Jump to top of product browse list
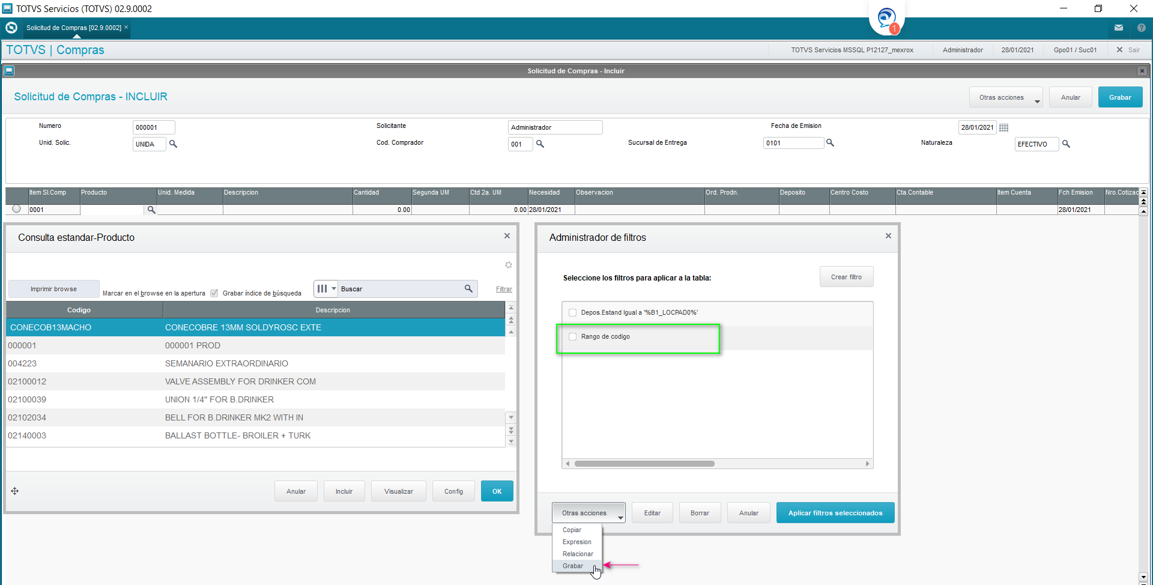Viewport: 1153px width, 585px height. (x=511, y=308)
